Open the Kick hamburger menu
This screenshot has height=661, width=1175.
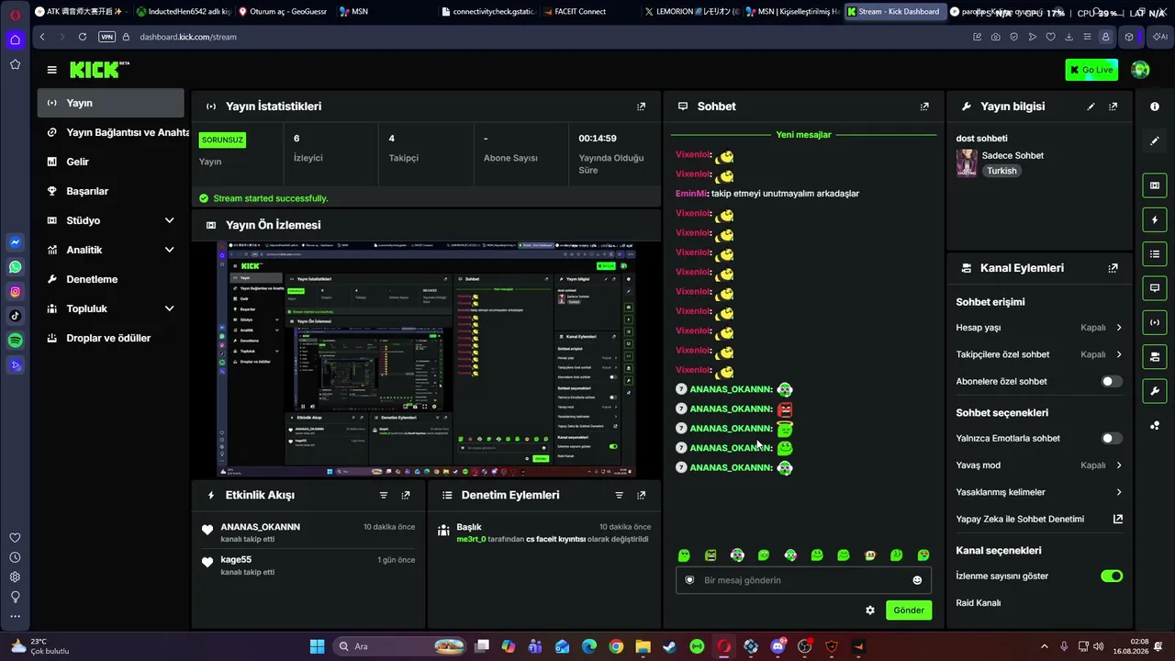(52, 70)
